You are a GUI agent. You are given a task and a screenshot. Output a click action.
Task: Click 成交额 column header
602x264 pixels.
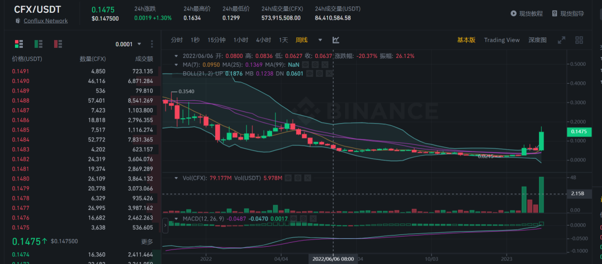click(144, 59)
